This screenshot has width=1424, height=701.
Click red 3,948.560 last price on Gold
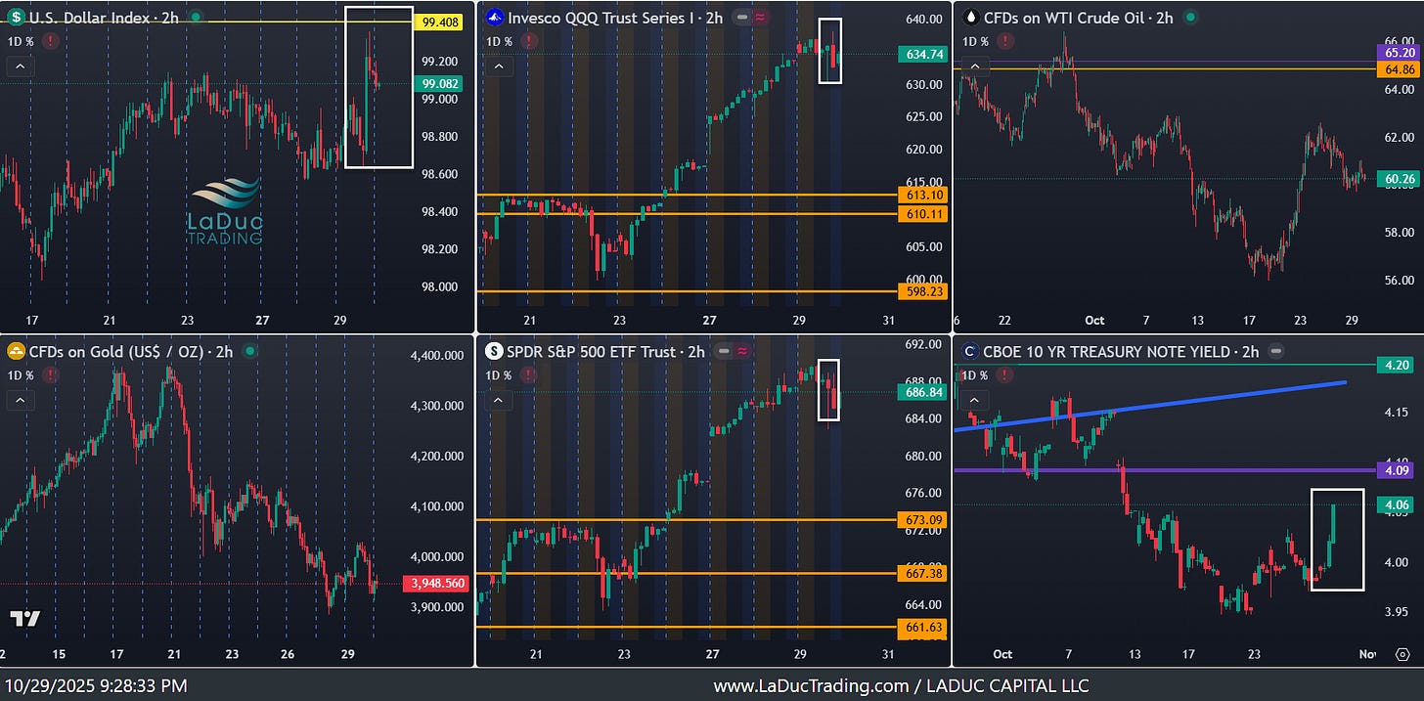coord(436,584)
